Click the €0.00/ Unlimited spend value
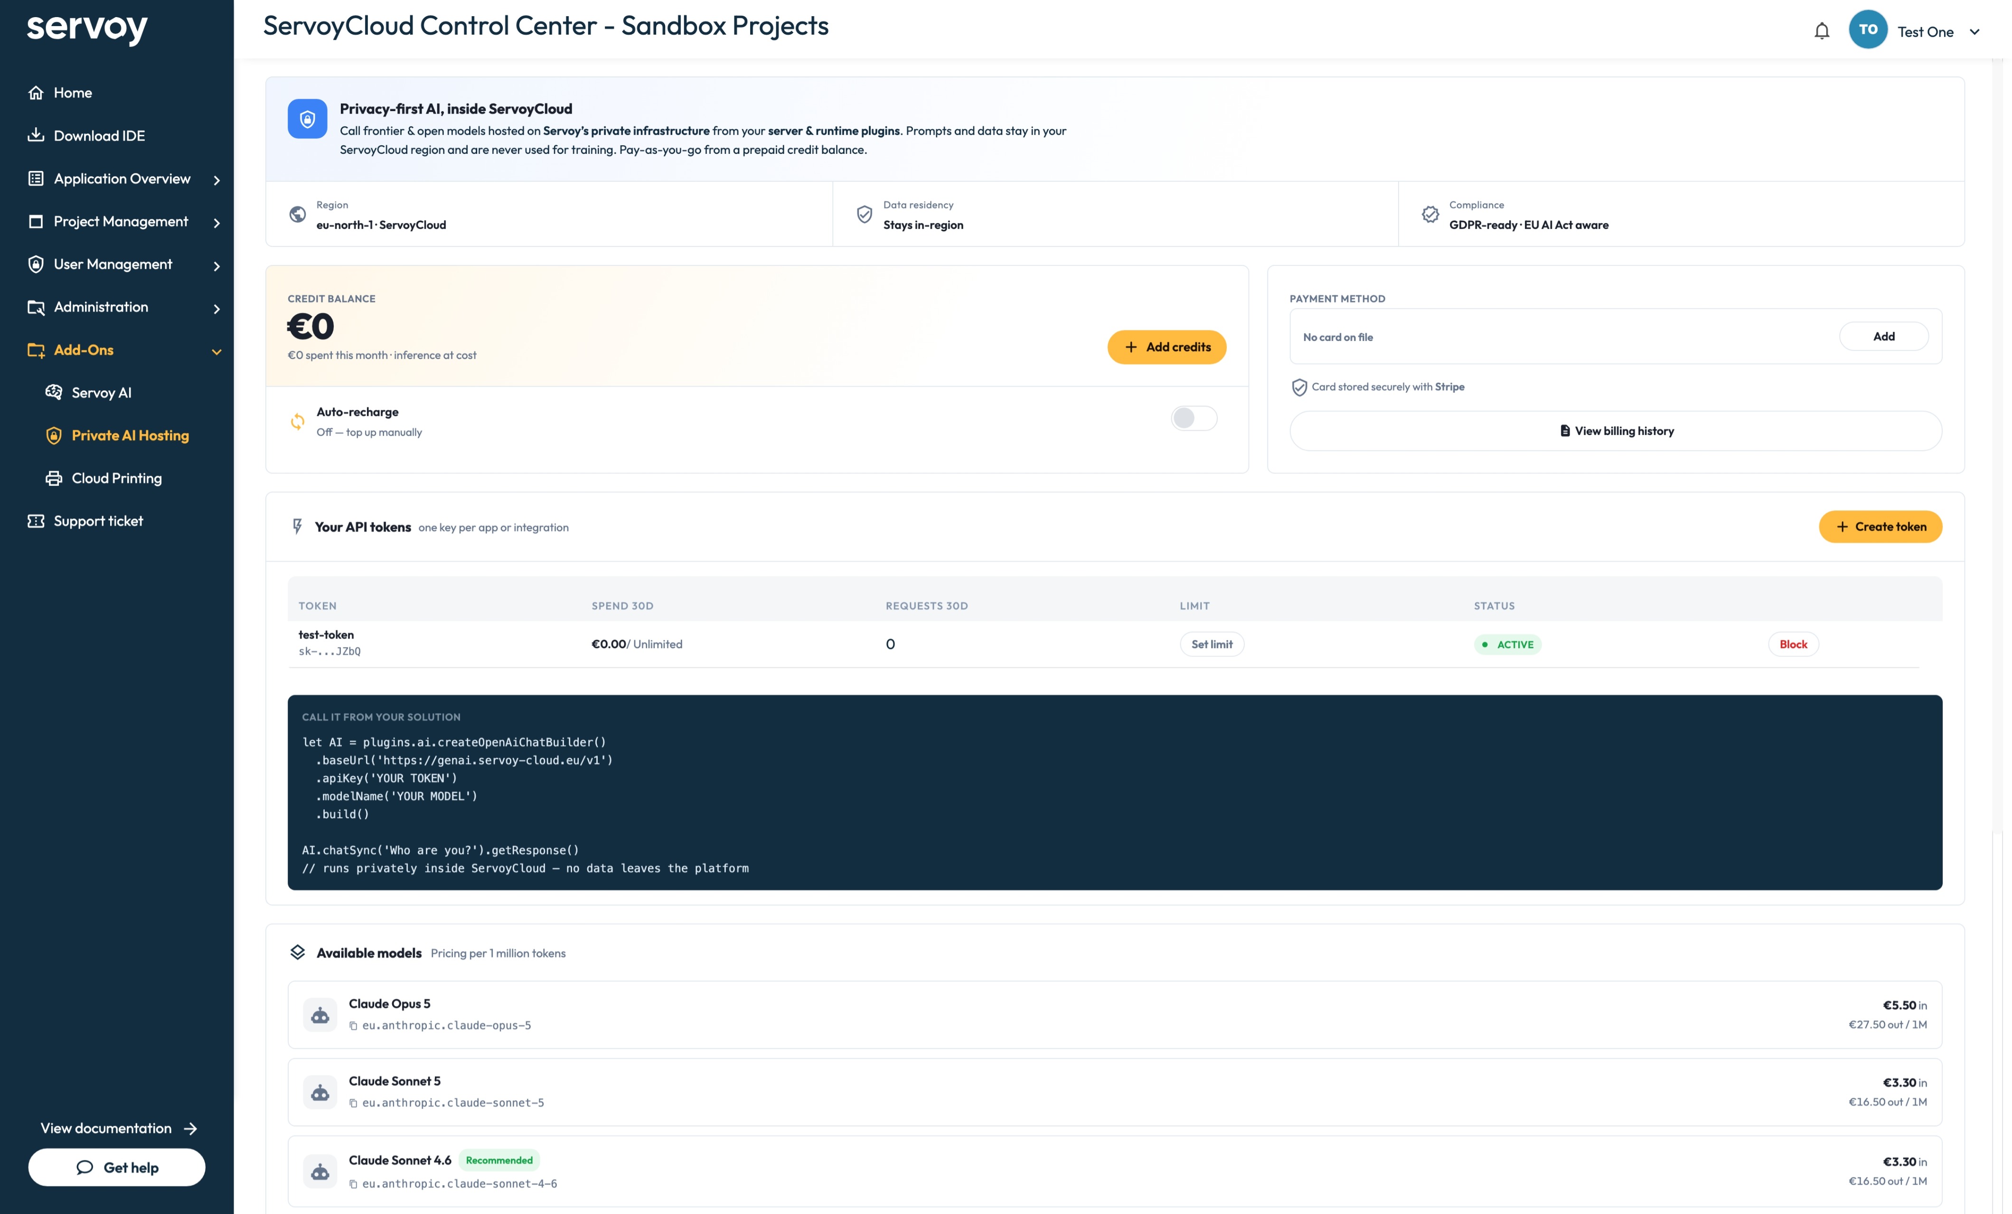Screen dimensions: 2012x1214 [x=637, y=644]
